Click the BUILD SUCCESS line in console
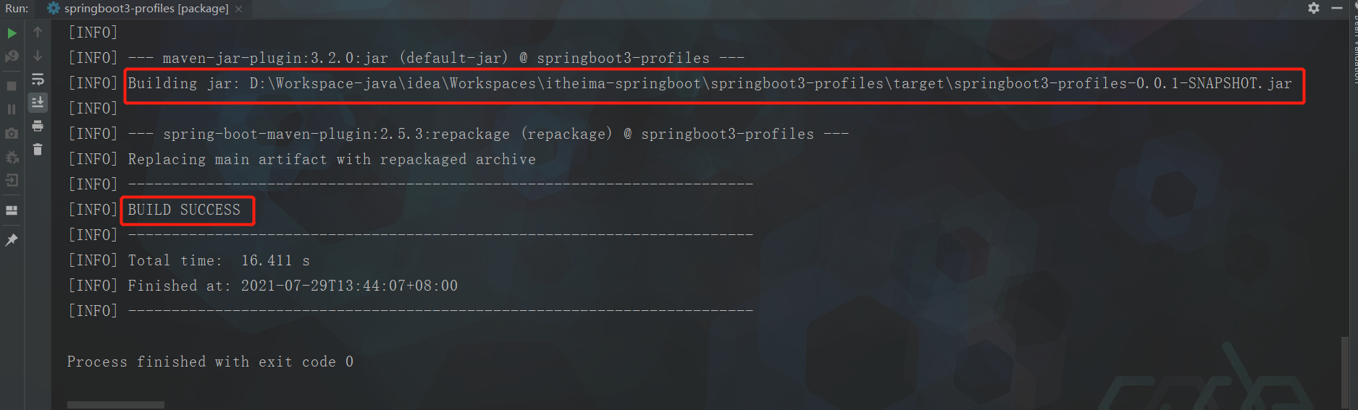1358x410 pixels. coord(184,210)
